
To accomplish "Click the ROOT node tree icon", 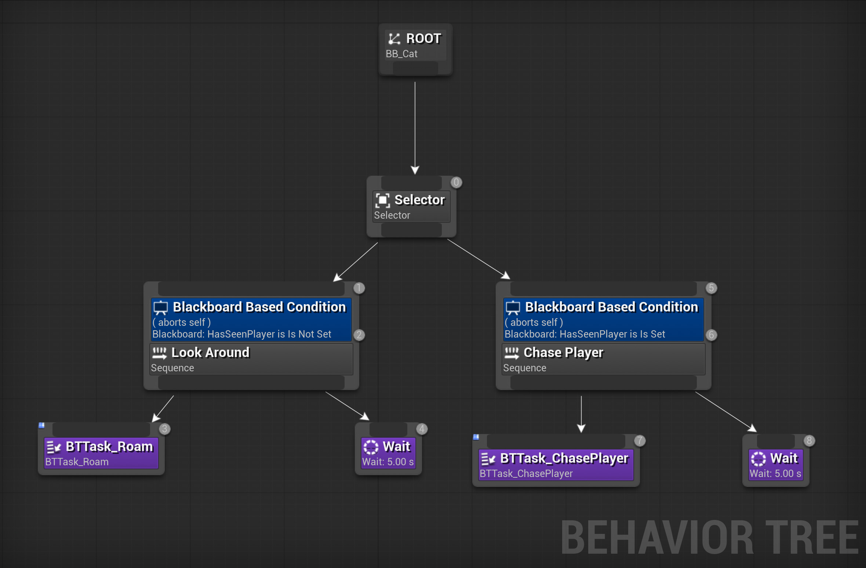I will coord(394,39).
